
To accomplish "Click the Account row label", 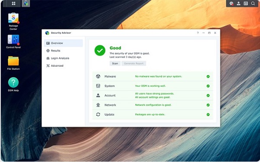I will pos(110,95).
